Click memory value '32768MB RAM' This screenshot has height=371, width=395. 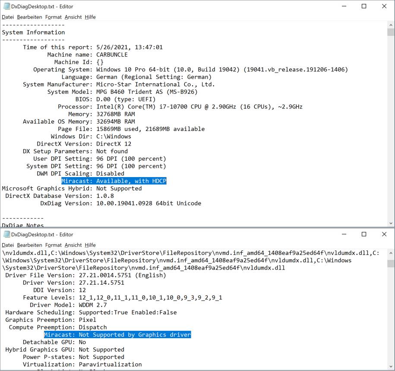tap(116, 114)
